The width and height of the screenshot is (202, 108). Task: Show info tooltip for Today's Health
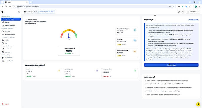[x=74, y=48]
